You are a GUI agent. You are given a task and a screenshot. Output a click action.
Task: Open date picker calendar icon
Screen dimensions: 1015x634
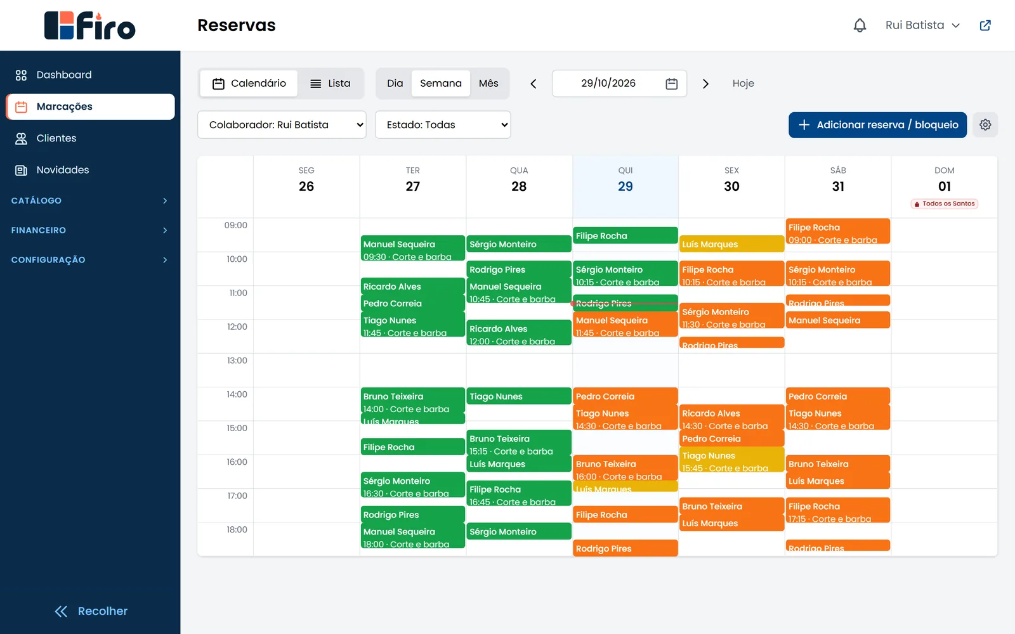(672, 84)
